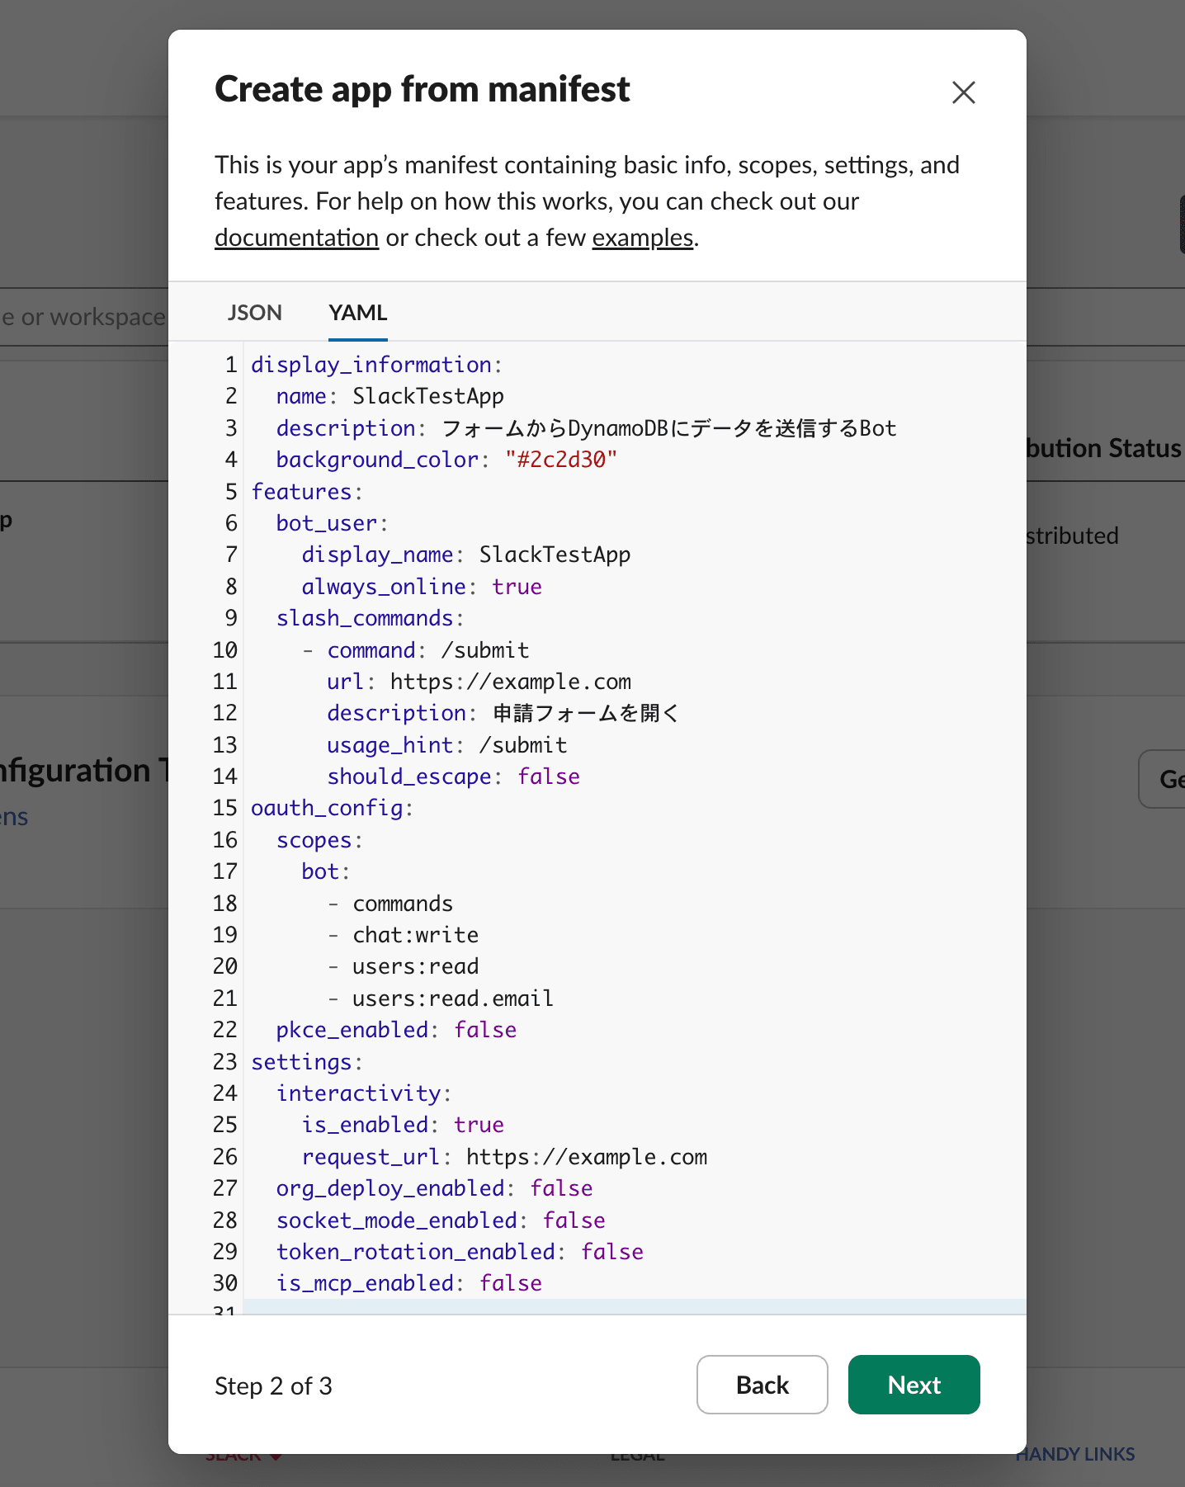
Task: Click the /submit command value on line 10
Action: tap(484, 650)
